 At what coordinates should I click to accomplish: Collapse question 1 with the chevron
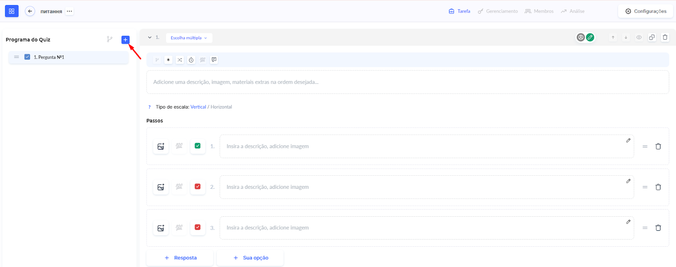(150, 38)
